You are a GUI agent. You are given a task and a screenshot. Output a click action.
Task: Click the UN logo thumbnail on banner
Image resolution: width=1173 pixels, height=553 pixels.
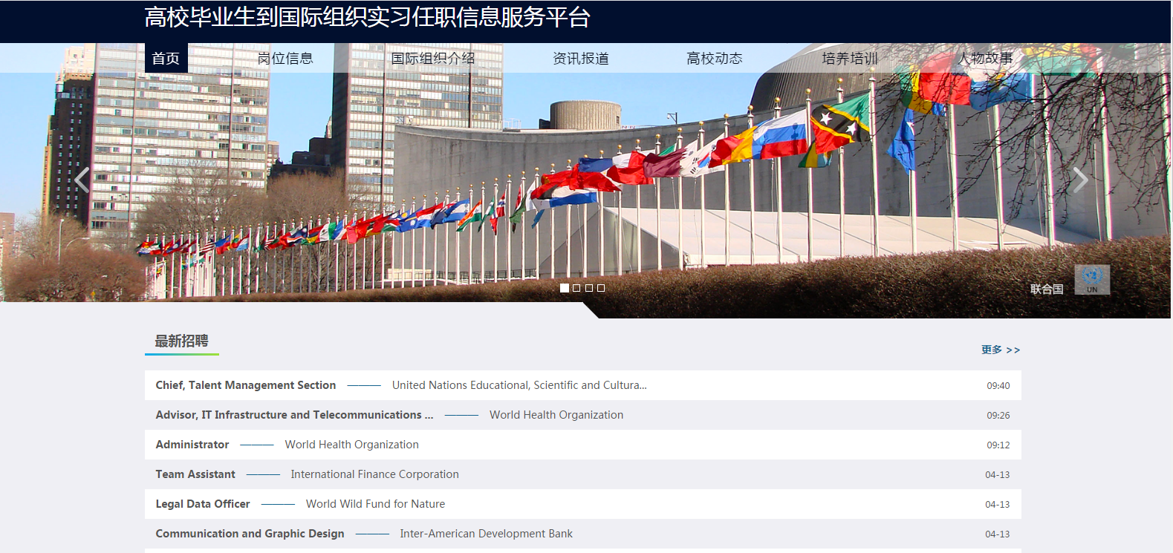(x=1091, y=280)
